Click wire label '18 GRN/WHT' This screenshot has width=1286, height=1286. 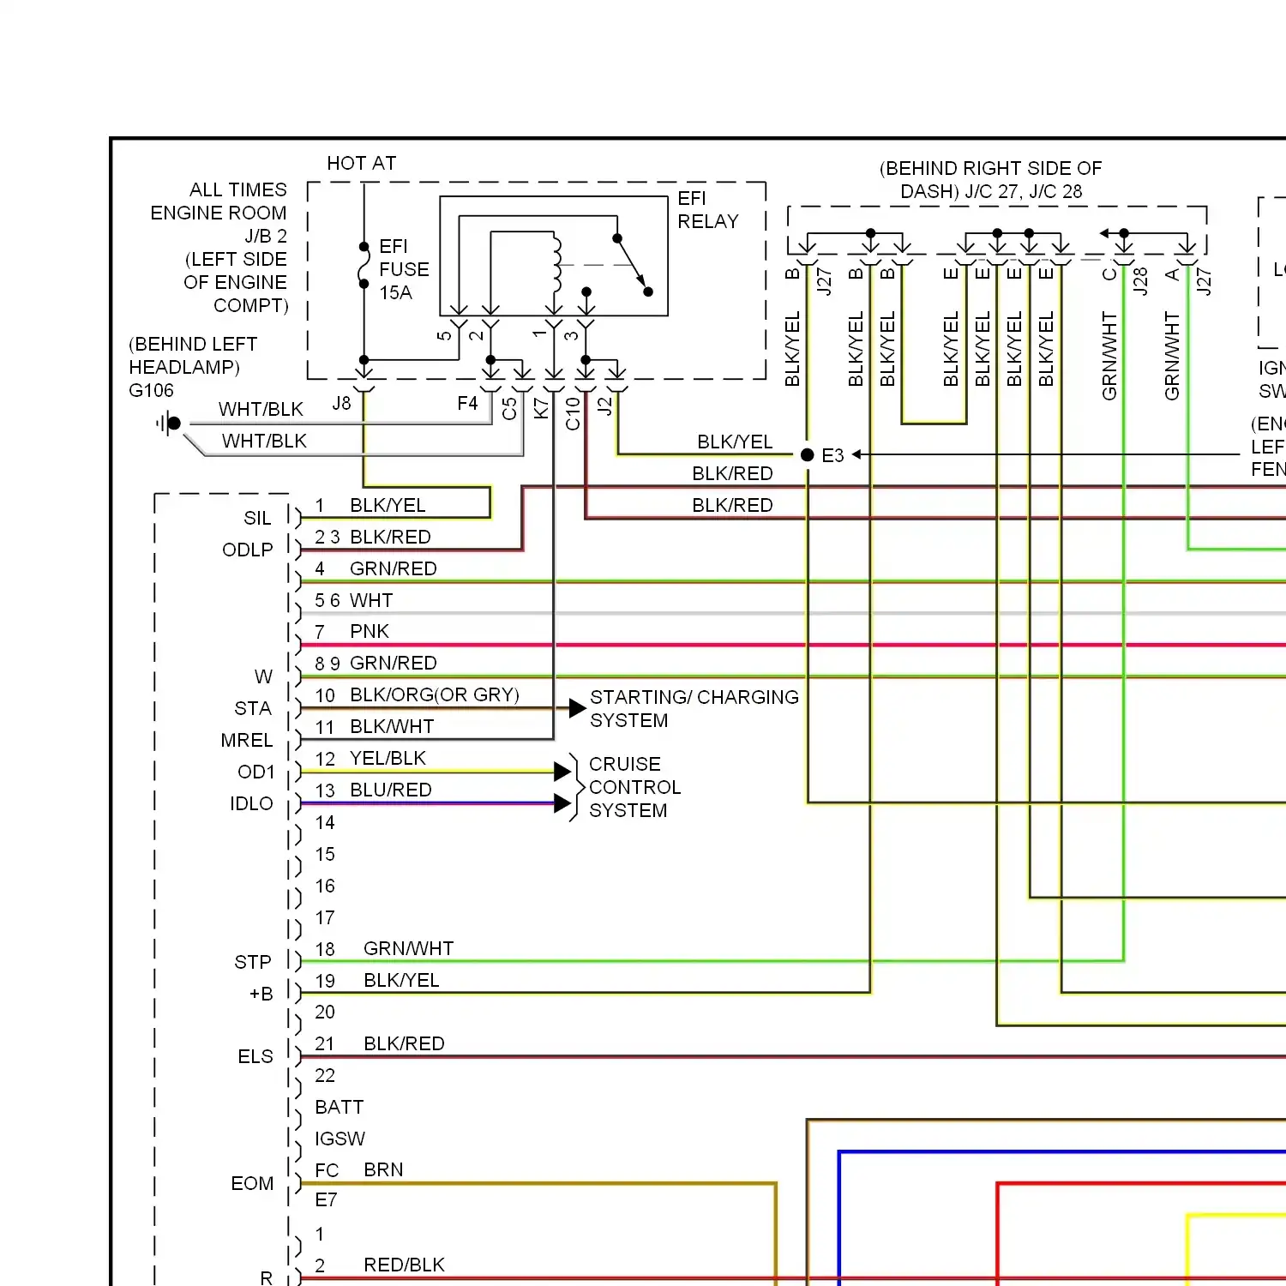[384, 948]
